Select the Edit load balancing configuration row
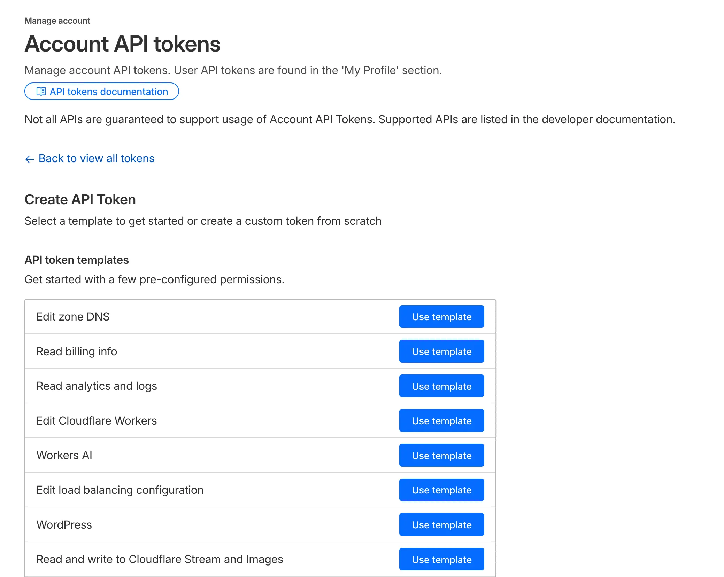 click(x=120, y=490)
